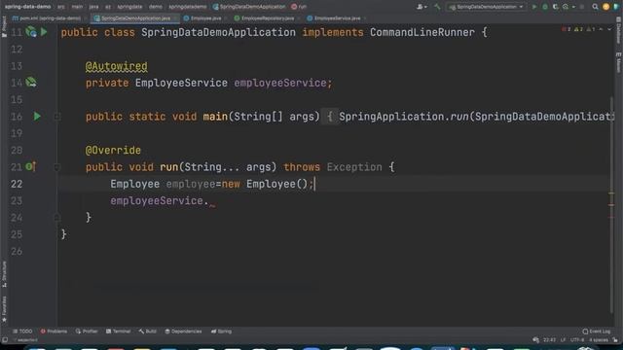Open the Maven tool window on right strip
The width and height of the screenshot is (623, 350).
pyautogui.click(x=619, y=62)
